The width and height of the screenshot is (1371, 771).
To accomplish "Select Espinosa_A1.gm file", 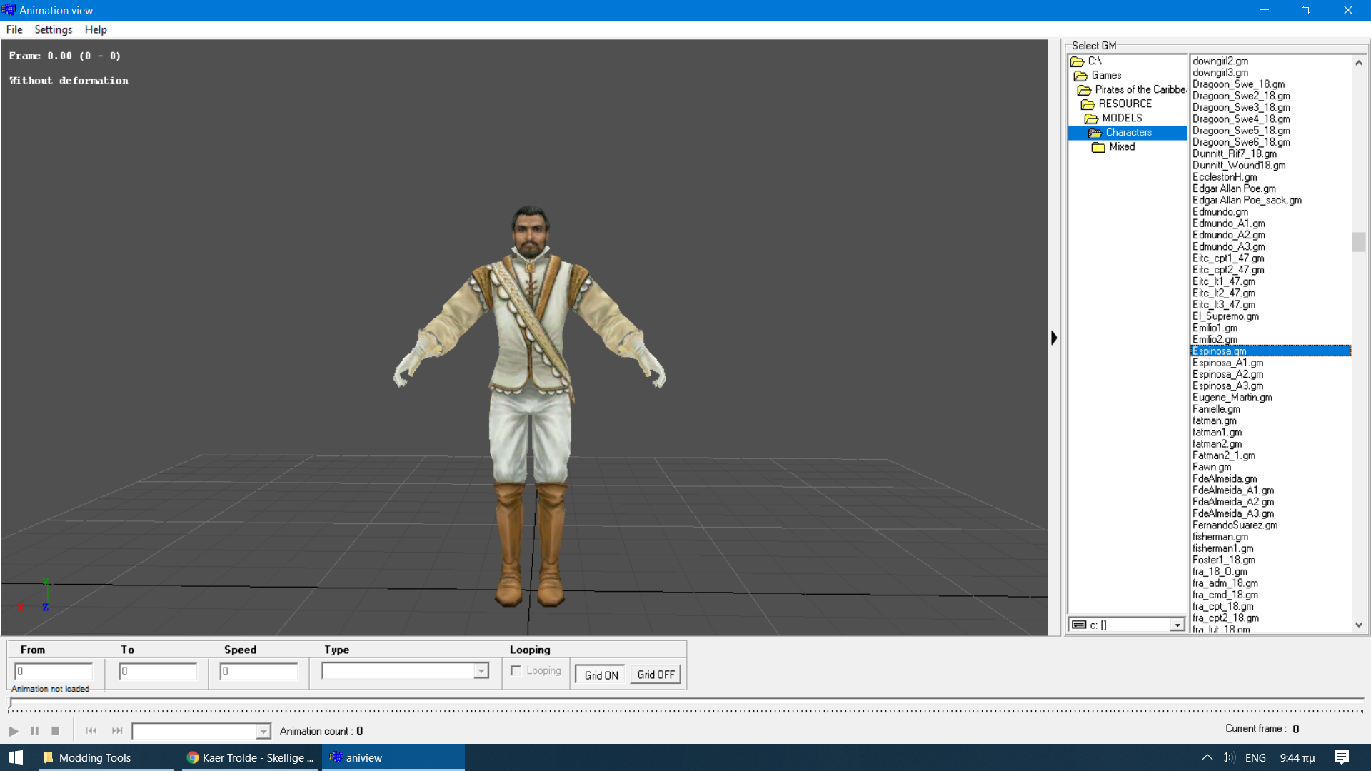I will (1227, 363).
